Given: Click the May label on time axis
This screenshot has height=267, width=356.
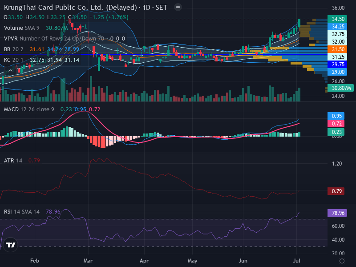Looking at the screenshot, I should pyautogui.click(x=192, y=261).
